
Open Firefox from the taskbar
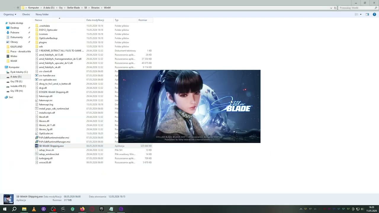pos(82,209)
